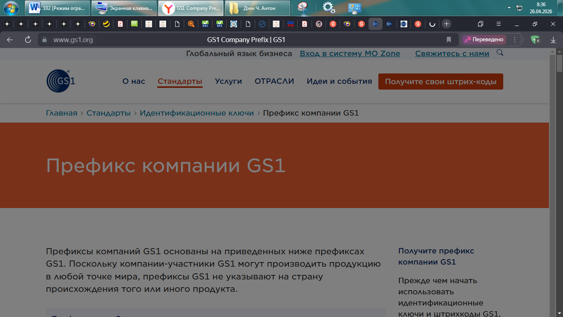Open the List.org browser tab

coord(290,23)
